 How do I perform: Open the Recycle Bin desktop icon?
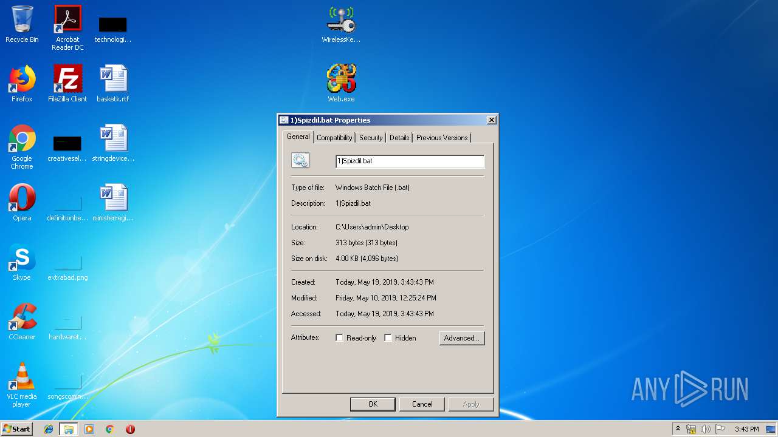point(22,24)
